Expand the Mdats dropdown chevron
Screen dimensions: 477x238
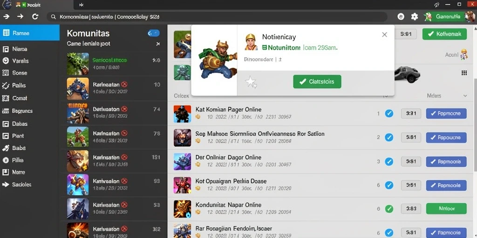click(x=465, y=96)
